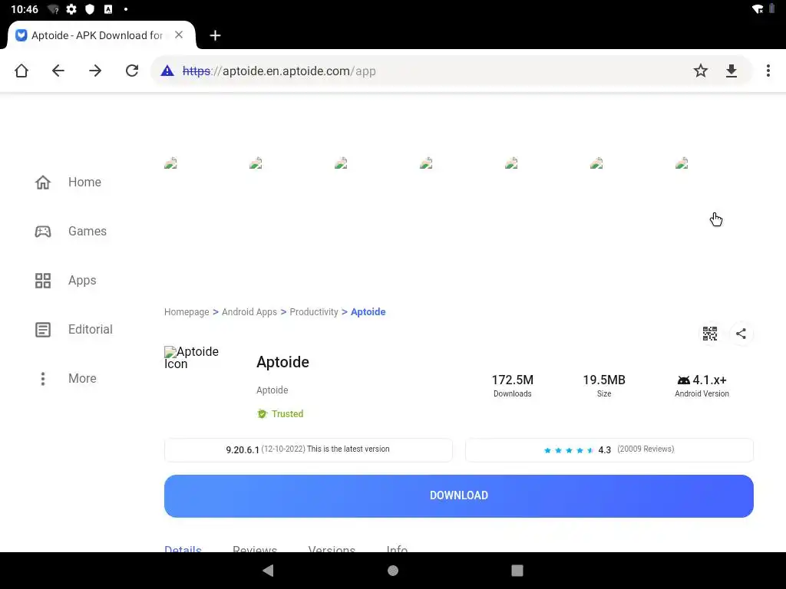Open the settings gear in status bar
The width and height of the screenshot is (786, 589).
point(71,9)
